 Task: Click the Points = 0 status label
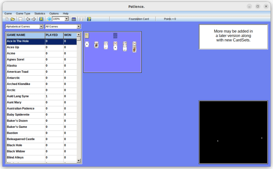coord(170,19)
